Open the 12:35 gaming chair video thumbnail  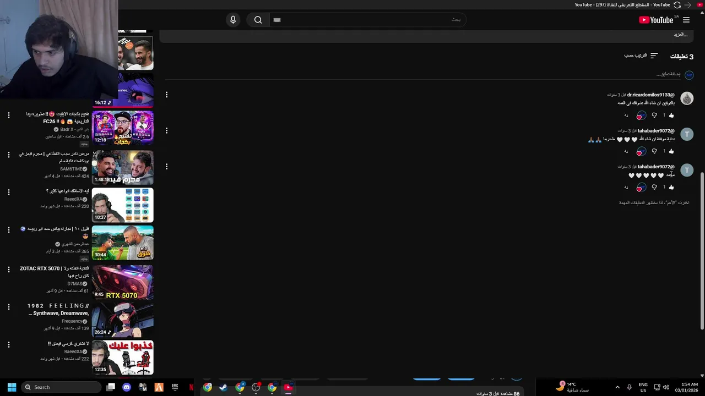(122, 358)
